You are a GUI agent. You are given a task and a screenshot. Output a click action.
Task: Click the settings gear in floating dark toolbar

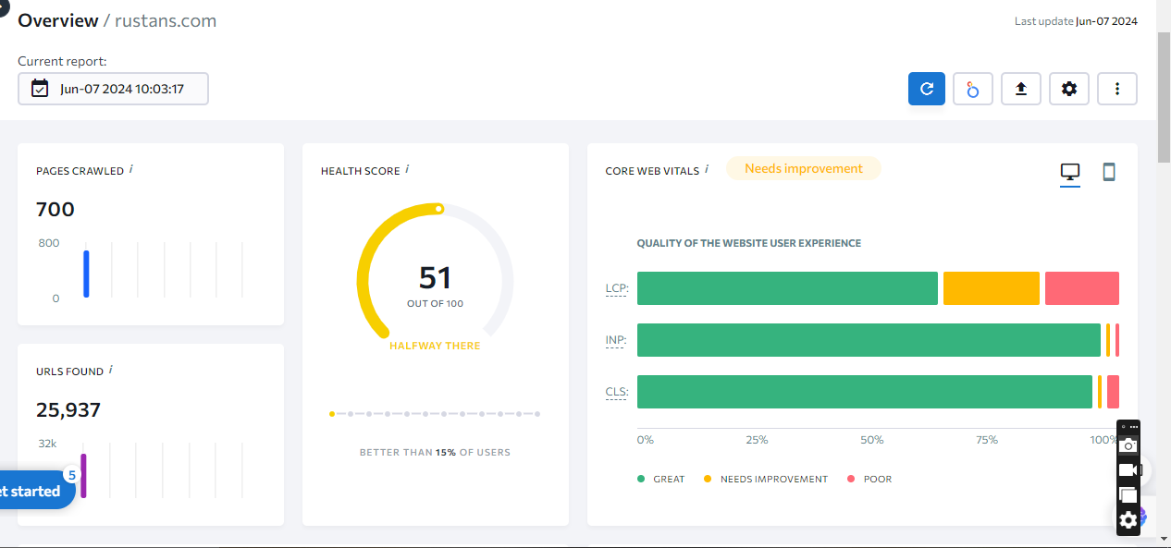[x=1128, y=520]
